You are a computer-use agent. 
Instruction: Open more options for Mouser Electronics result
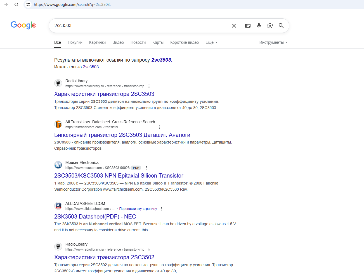click(146, 168)
